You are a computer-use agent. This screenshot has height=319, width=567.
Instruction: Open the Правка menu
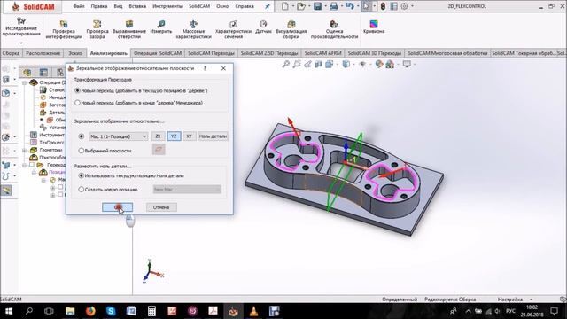[98, 6]
